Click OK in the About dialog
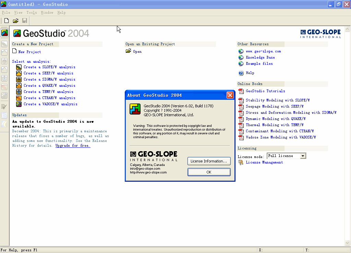 (209, 172)
